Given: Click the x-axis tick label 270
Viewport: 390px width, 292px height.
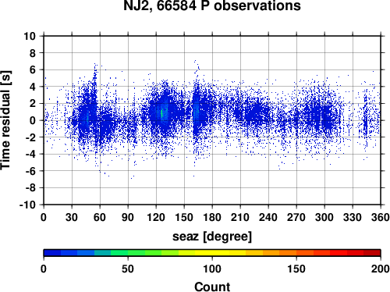Looking at the screenshot, I should pos(296,217).
